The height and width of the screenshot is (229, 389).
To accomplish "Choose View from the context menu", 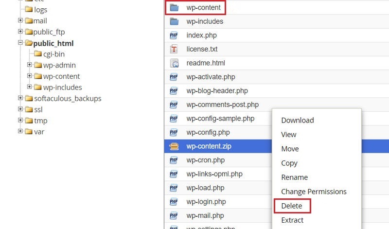I will tap(288, 135).
